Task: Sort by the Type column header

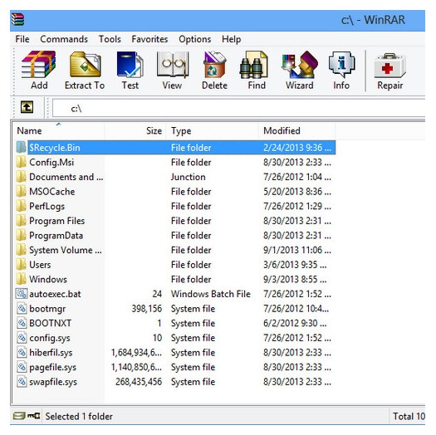Action: tap(213, 130)
